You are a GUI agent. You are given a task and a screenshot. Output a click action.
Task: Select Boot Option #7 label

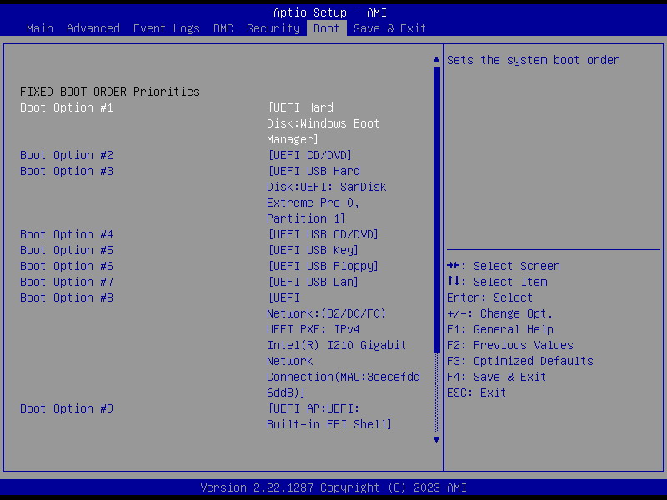point(67,282)
